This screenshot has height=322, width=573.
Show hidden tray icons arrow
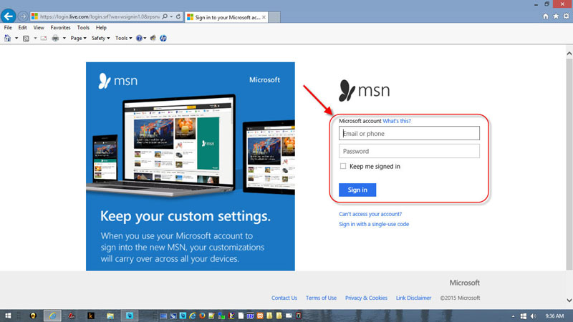[x=513, y=316]
